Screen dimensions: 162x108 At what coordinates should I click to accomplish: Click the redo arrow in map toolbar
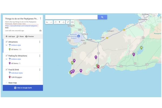(x=51, y=22)
